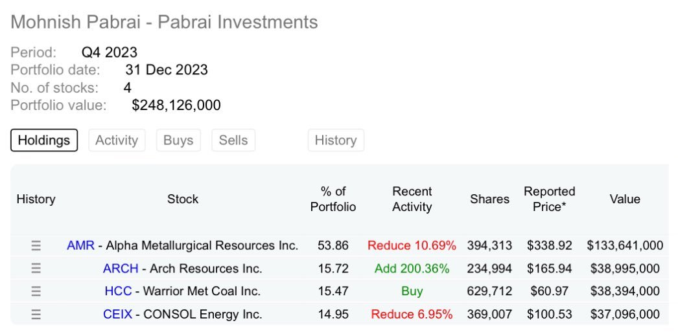Sort by Stock column header
The height and width of the screenshot is (334, 678).
coord(183,199)
